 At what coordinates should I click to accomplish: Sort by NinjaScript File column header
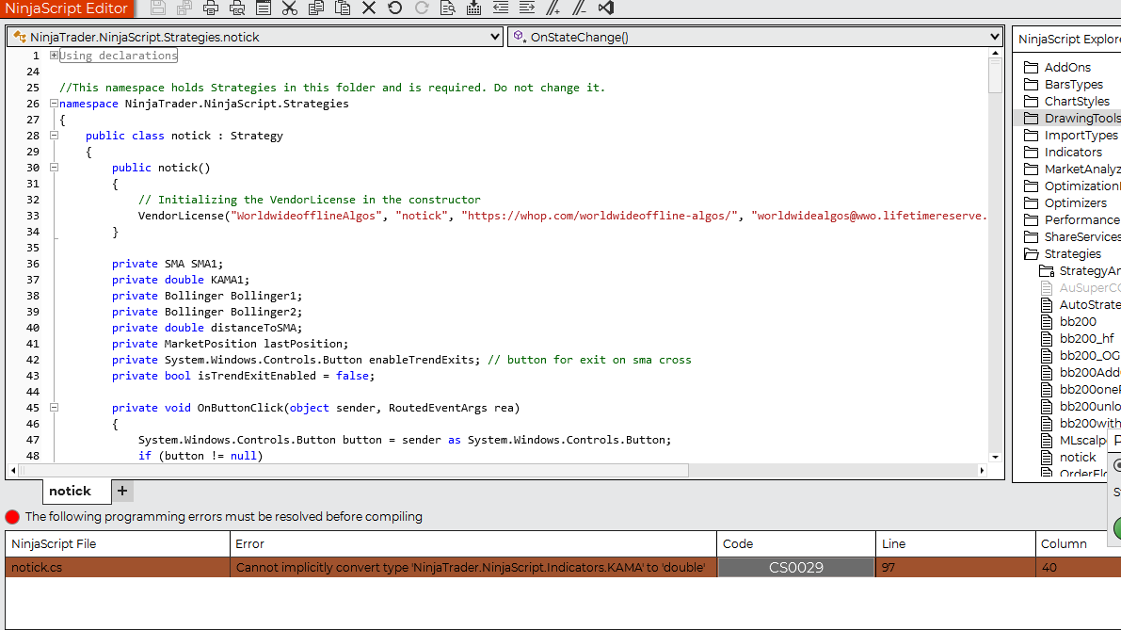[x=118, y=544]
